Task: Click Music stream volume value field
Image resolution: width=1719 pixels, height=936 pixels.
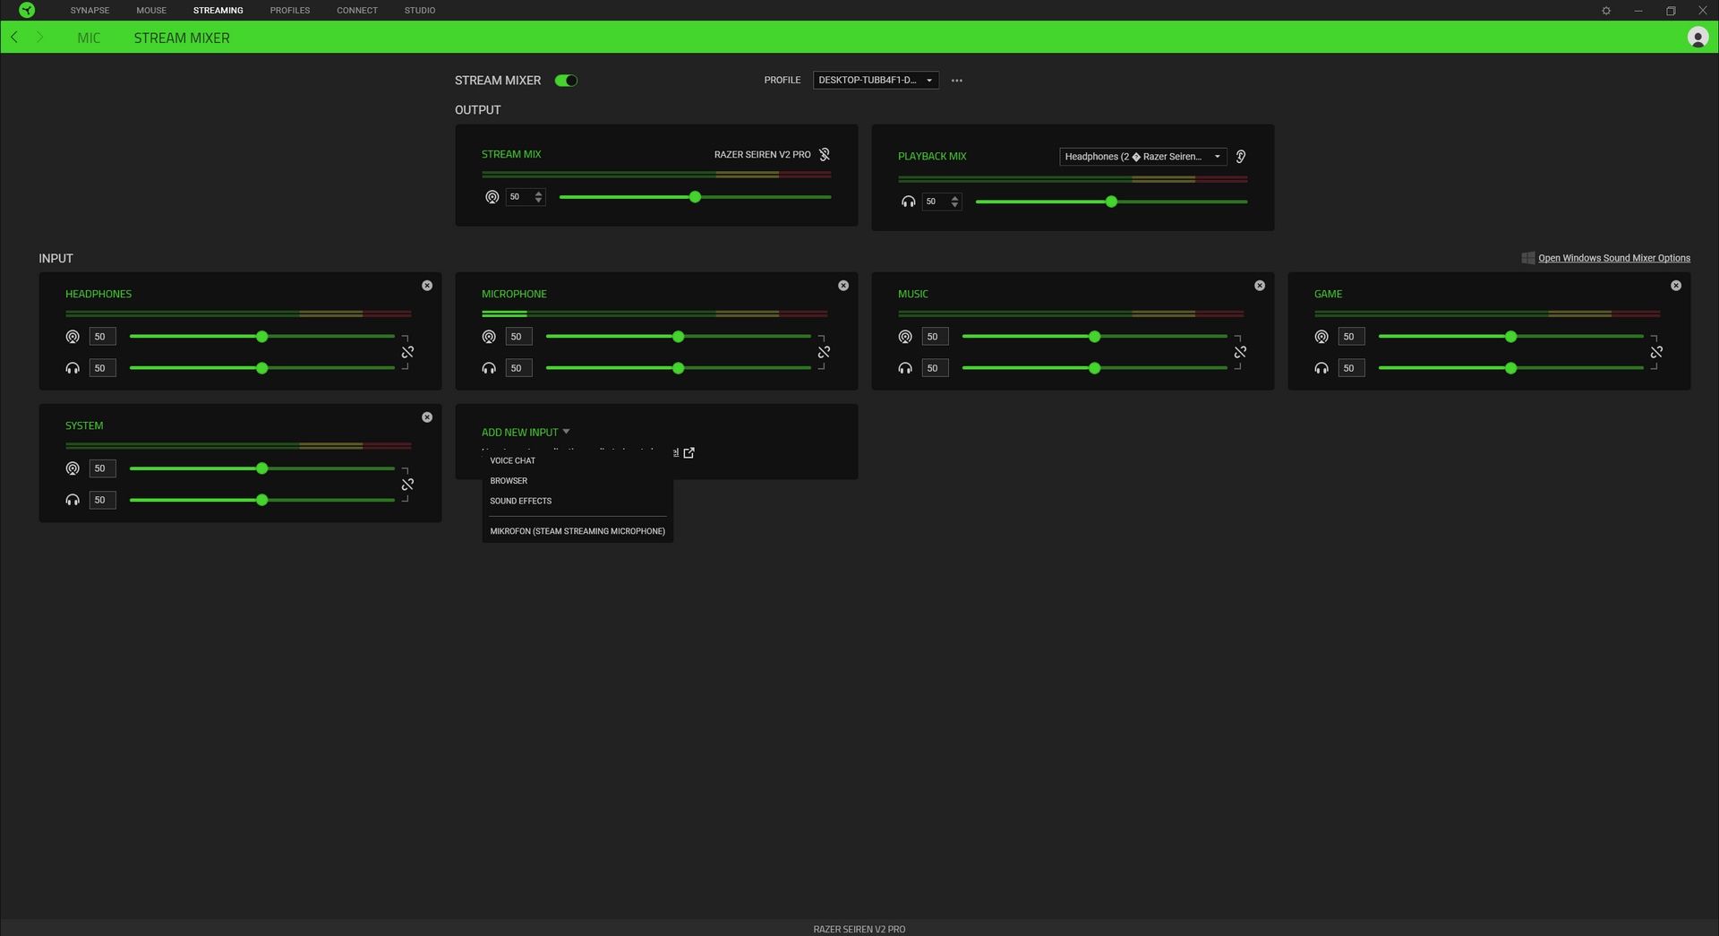Action: pyautogui.click(x=935, y=337)
